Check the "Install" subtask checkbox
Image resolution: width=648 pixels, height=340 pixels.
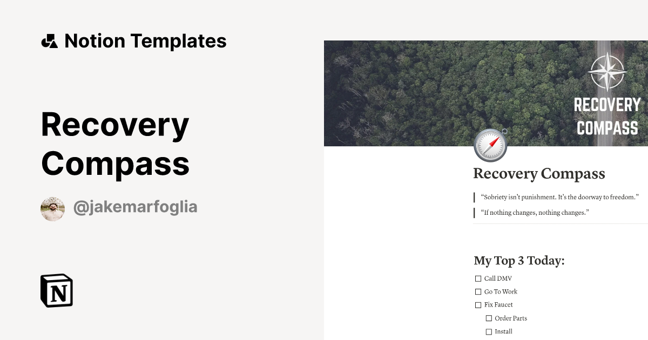pyautogui.click(x=489, y=331)
